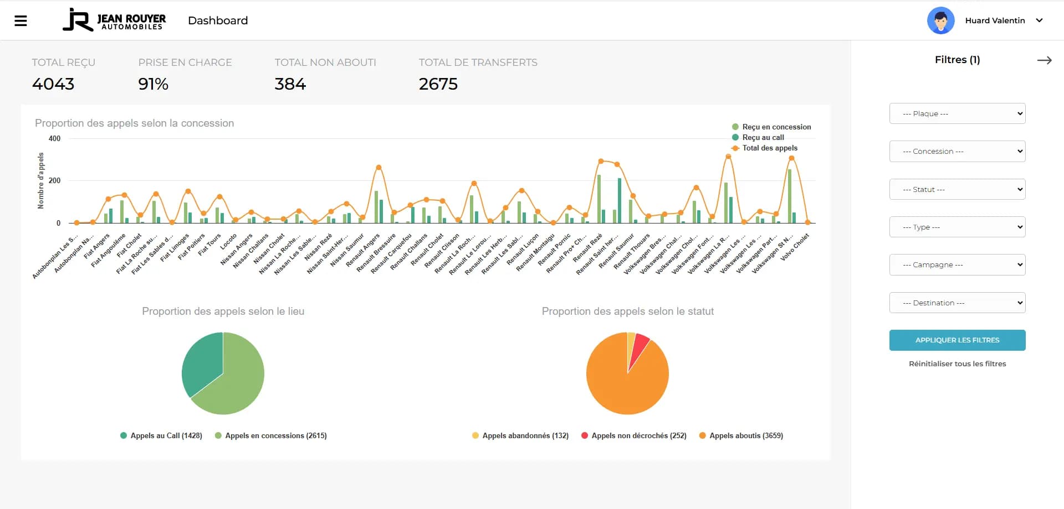
Task: Click the Dashboard page title
Action: click(218, 20)
